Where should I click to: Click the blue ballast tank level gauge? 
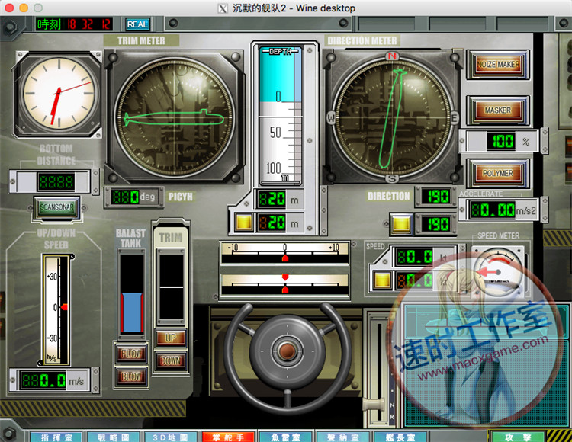[132, 312]
